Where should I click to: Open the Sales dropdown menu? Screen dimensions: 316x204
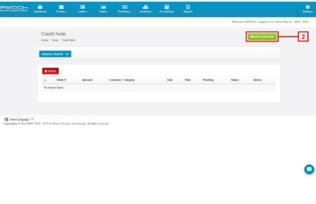click(103, 9)
